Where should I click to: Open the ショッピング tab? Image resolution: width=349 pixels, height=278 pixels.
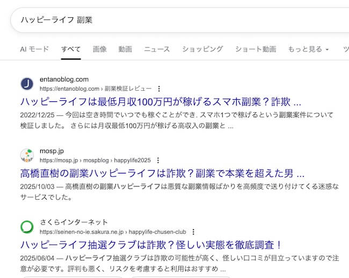[202, 49]
